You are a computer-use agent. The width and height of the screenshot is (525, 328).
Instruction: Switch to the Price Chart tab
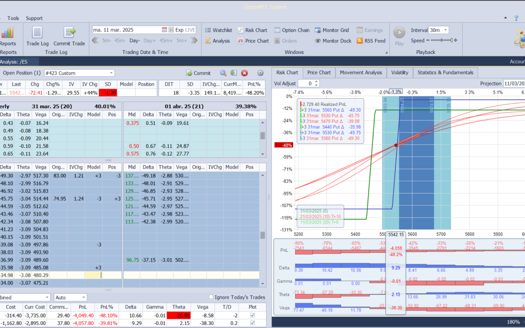point(319,72)
